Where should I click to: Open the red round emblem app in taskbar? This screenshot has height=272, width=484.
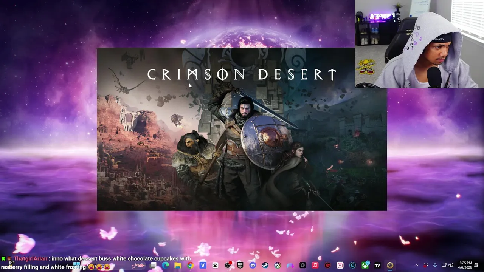click(x=327, y=266)
